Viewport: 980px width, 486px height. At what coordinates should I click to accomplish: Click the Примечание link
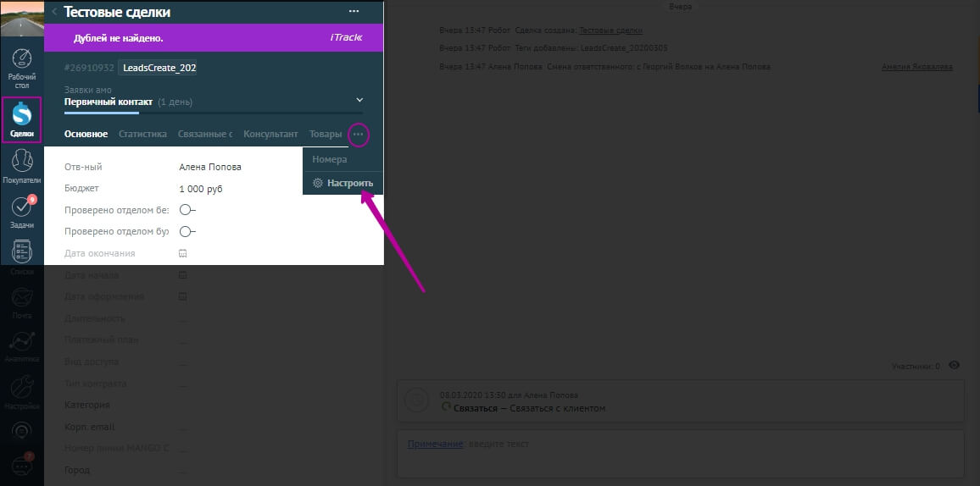435,444
